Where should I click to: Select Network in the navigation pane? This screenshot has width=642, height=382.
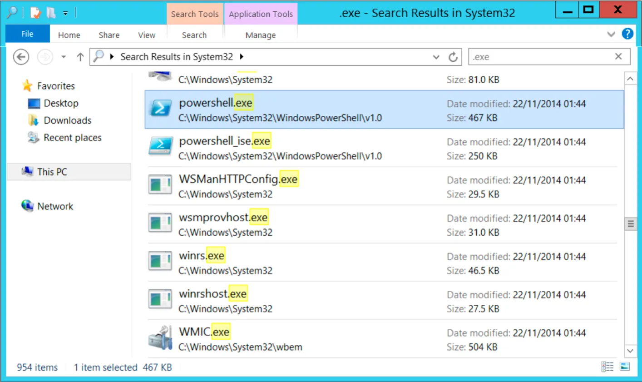coord(55,206)
